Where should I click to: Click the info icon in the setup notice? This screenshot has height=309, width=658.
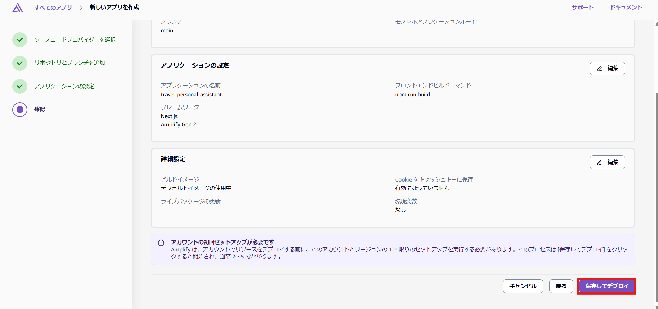[x=161, y=243]
